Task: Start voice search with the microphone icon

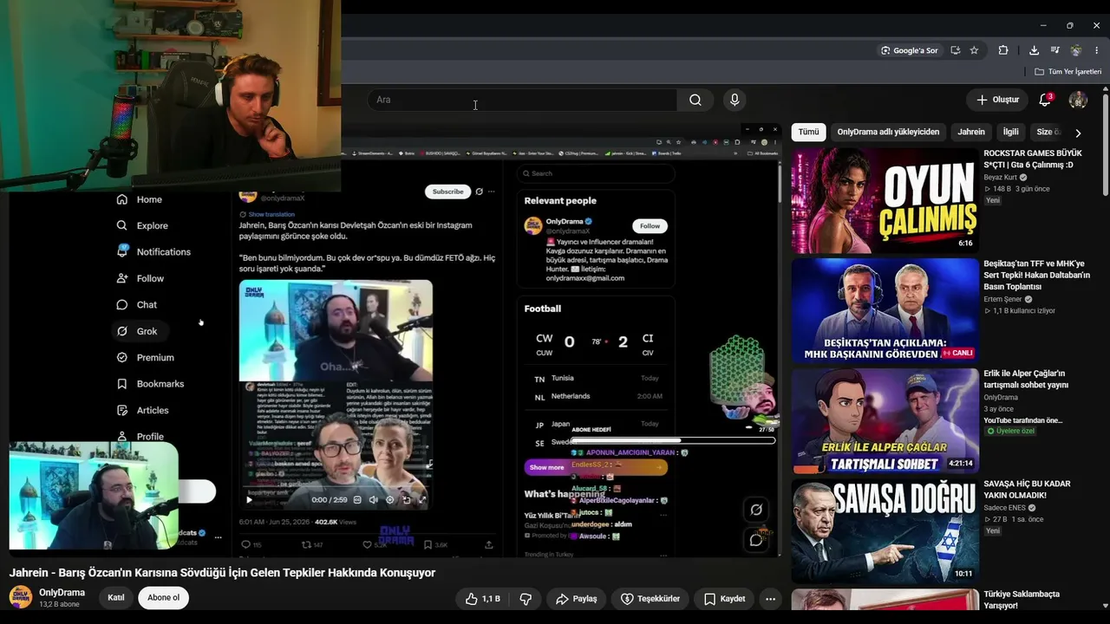Action: pos(735,100)
